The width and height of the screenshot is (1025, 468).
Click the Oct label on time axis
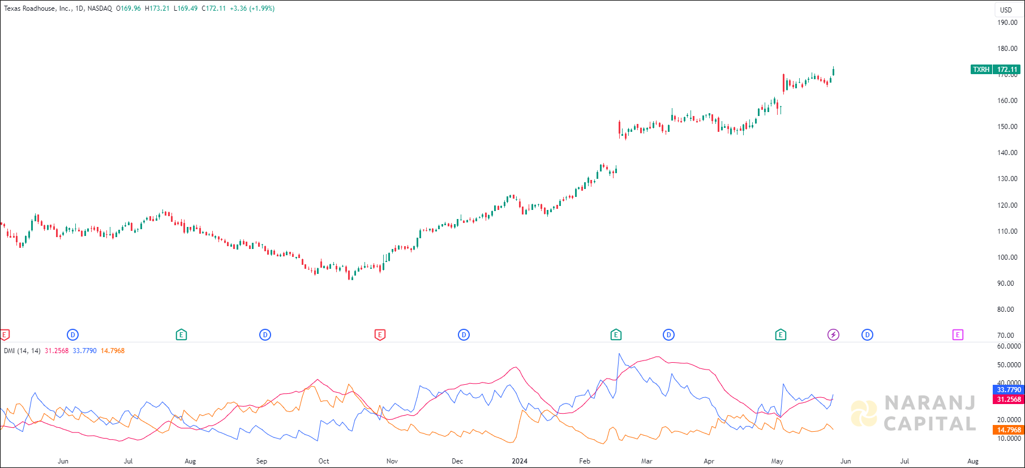coord(324,461)
